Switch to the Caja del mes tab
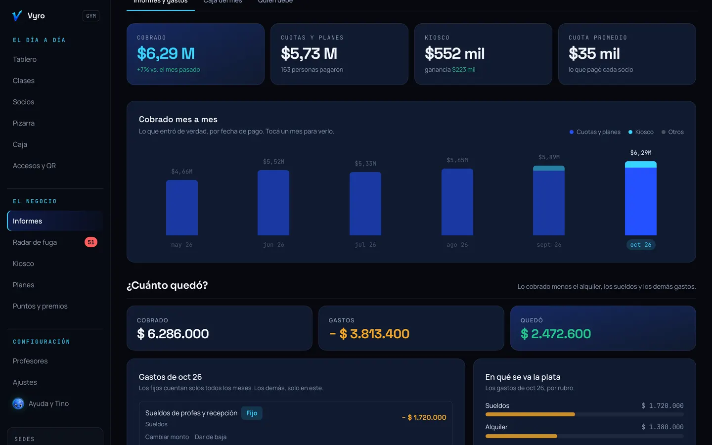Screen dimensions: 712x445 click(223, 2)
